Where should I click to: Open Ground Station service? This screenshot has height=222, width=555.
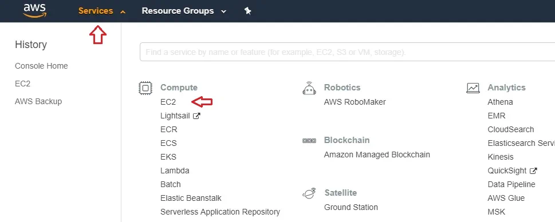(351, 207)
